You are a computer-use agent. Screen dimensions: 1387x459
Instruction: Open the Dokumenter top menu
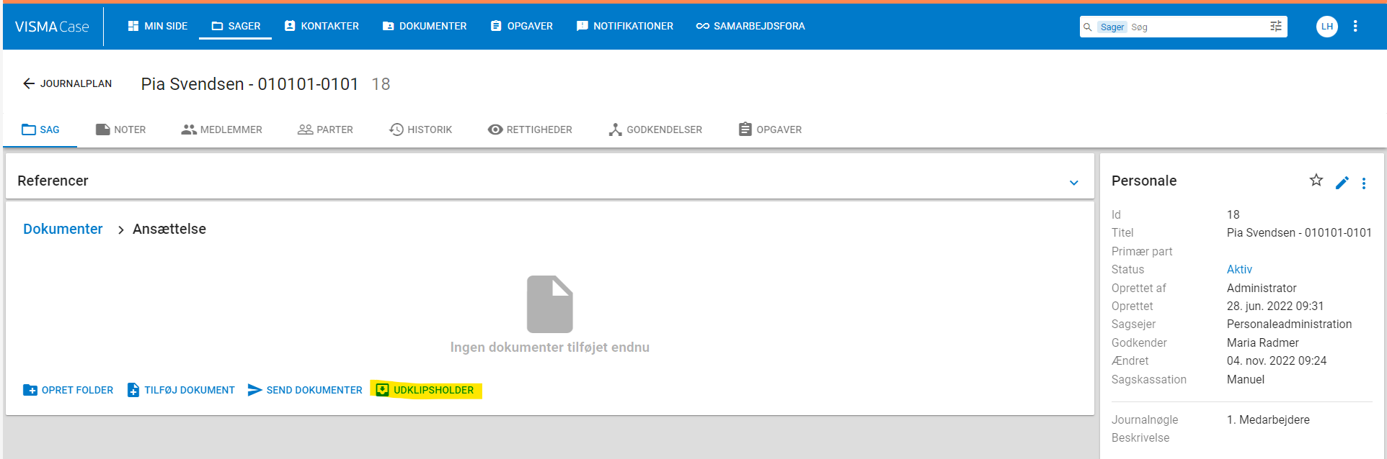[x=425, y=26]
